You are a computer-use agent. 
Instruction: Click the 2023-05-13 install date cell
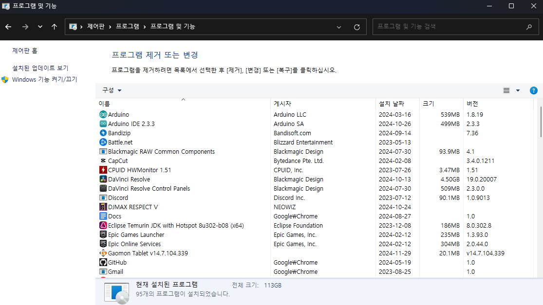[395, 142]
